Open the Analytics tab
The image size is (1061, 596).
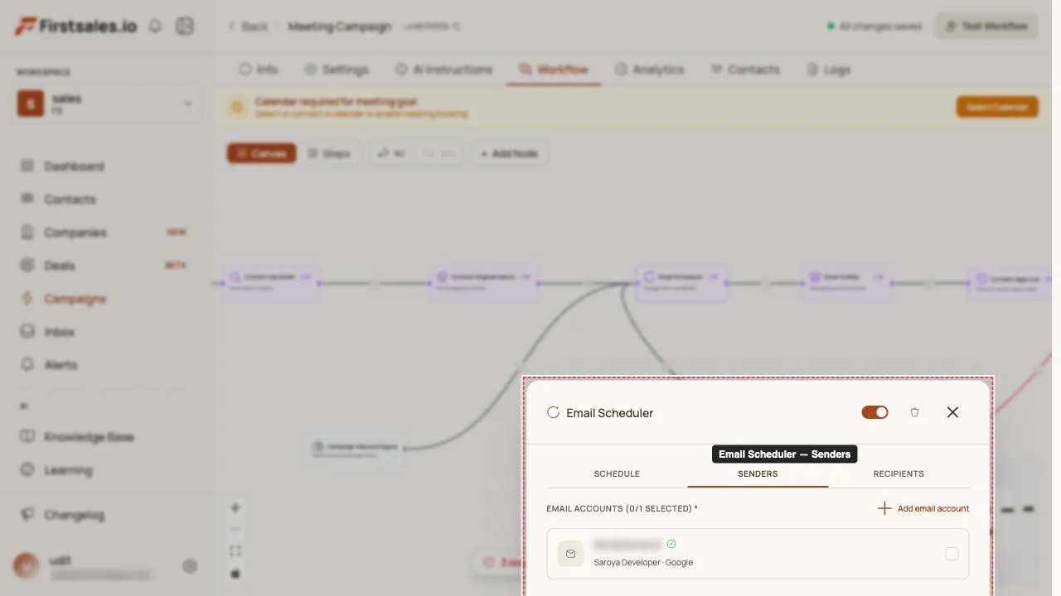[x=649, y=70]
